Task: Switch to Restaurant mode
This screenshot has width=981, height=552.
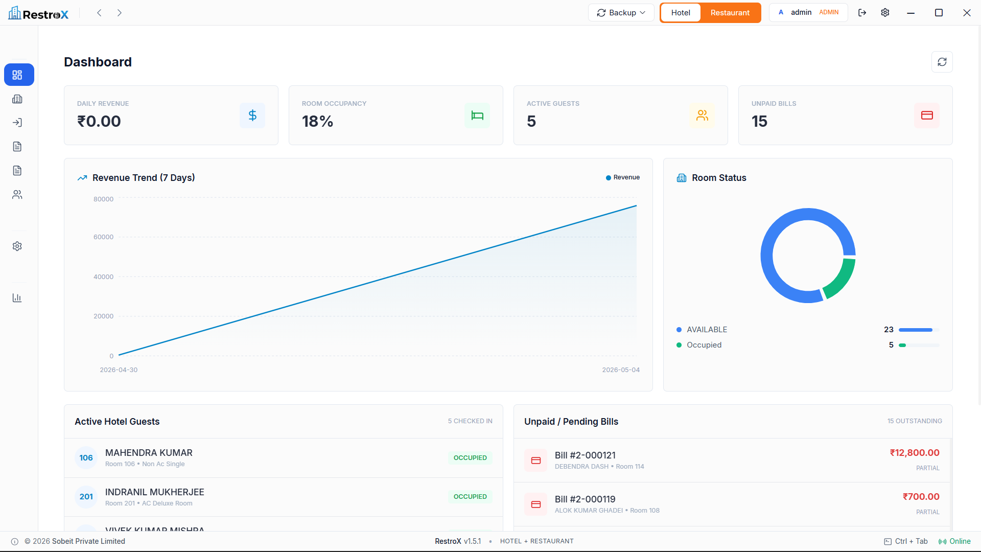Action: 730,13
